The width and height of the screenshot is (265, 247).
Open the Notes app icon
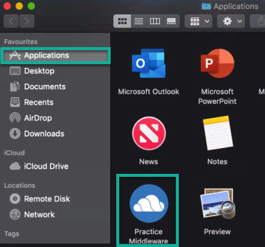(x=218, y=133)
